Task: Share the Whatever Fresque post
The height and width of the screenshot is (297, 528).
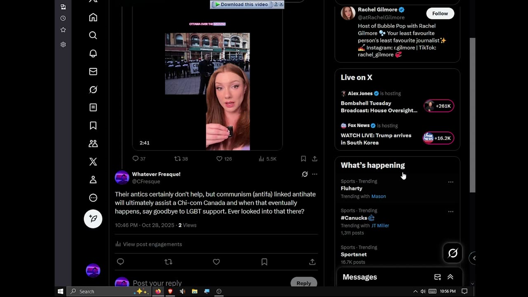Action: click(312, 262)
